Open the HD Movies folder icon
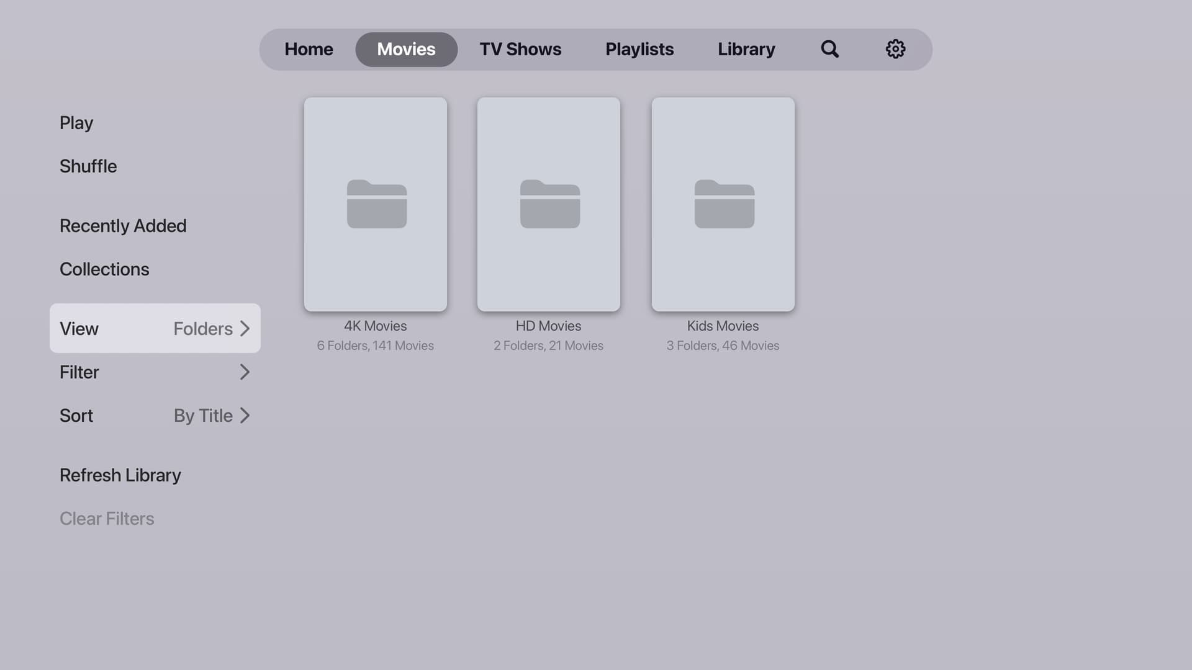This screenshot has width=1192, height=670. [549, 204]
